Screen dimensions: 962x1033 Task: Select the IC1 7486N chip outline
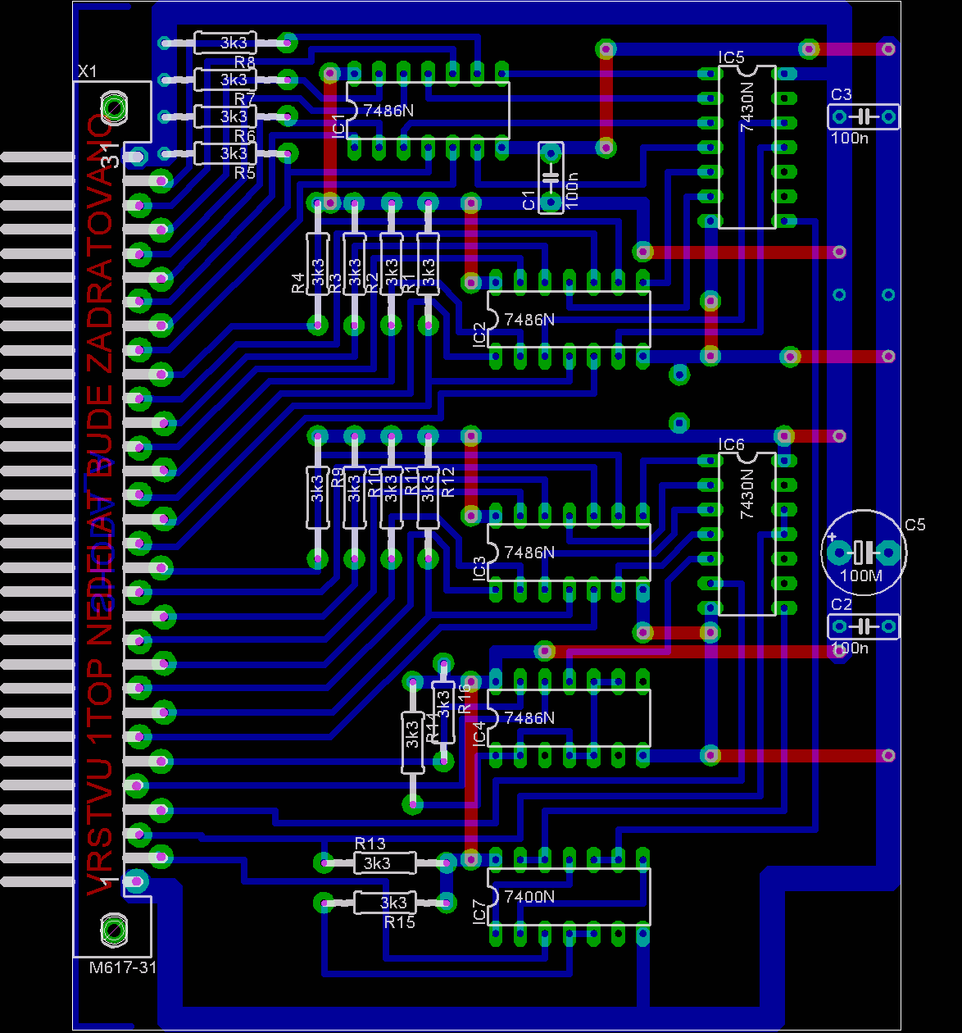pyautogui.click(x=428, y=110)
